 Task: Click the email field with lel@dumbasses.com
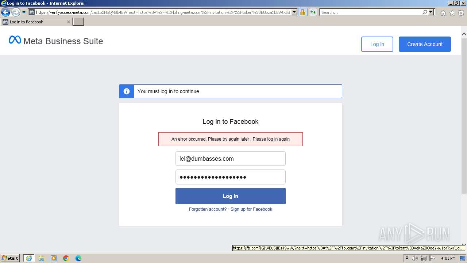pyautogui.click(x=231, y=159)
